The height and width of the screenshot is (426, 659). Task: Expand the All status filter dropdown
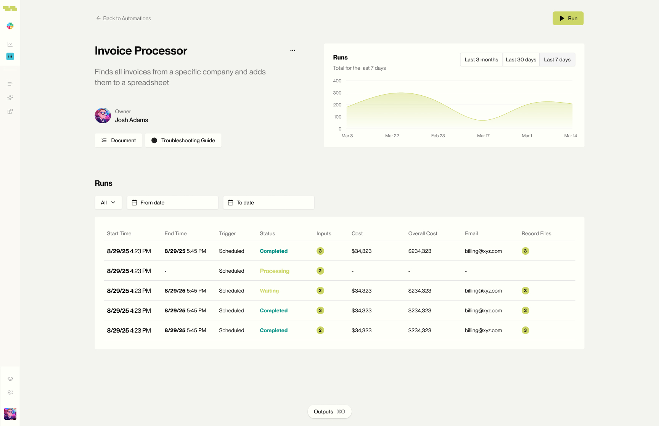(x=108, y=203)
